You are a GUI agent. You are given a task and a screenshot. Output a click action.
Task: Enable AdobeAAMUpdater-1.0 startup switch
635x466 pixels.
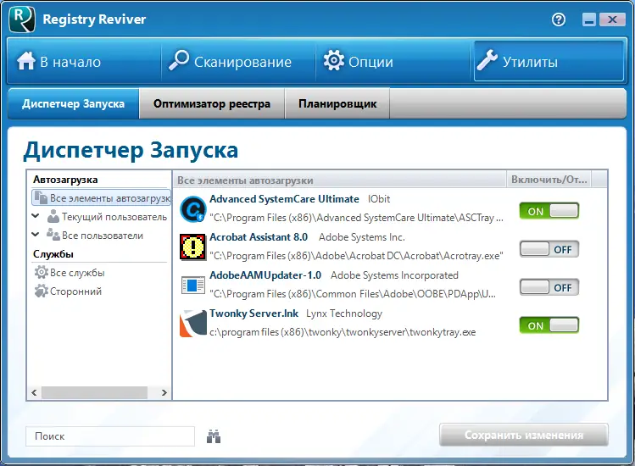pos(549,287)
